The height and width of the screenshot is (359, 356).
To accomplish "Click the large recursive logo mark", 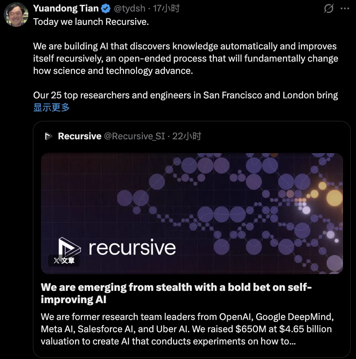I will click(x=69, y=247).
